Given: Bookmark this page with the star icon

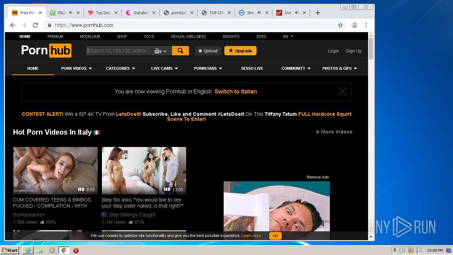Looking at the screenshot, I should [x=340, y=25].
